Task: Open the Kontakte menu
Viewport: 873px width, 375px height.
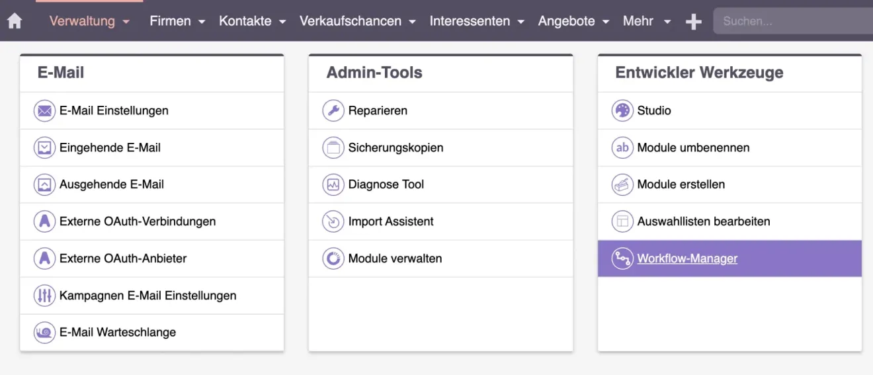Action: point(245,21)
